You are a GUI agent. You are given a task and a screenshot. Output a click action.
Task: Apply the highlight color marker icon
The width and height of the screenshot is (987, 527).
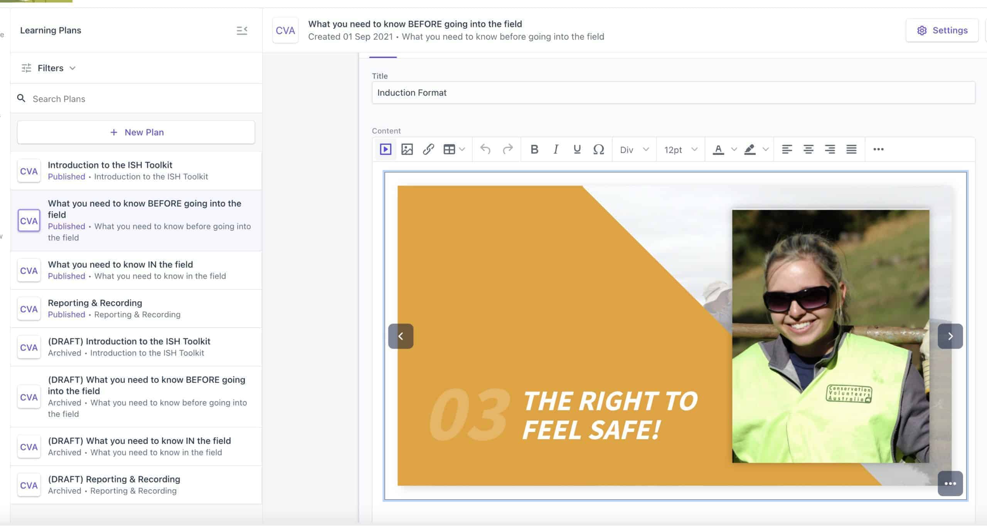click(750, 149)
